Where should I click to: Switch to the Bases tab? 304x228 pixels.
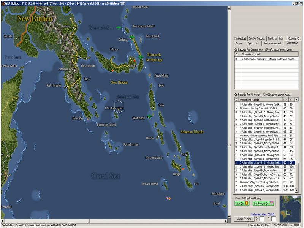pos(239,43)
